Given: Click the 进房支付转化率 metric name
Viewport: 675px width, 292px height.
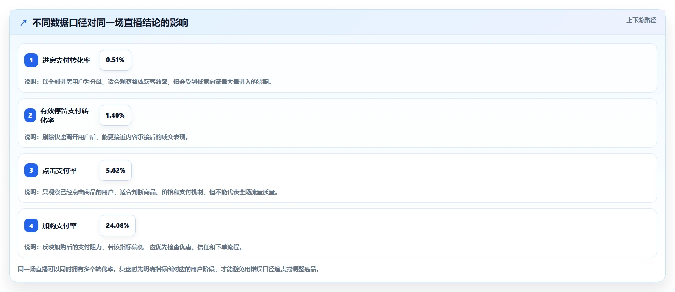Looking at the screenshot, I should [x=66, y=60].
